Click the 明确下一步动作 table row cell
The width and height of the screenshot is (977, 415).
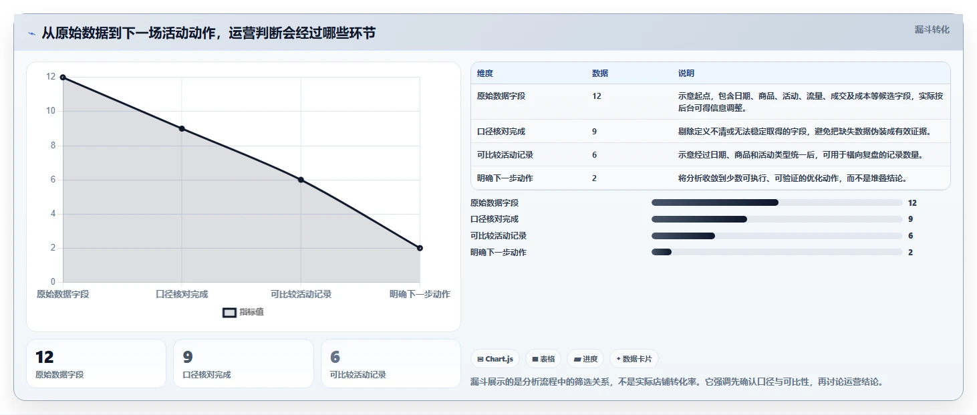(x=505, y=178)
